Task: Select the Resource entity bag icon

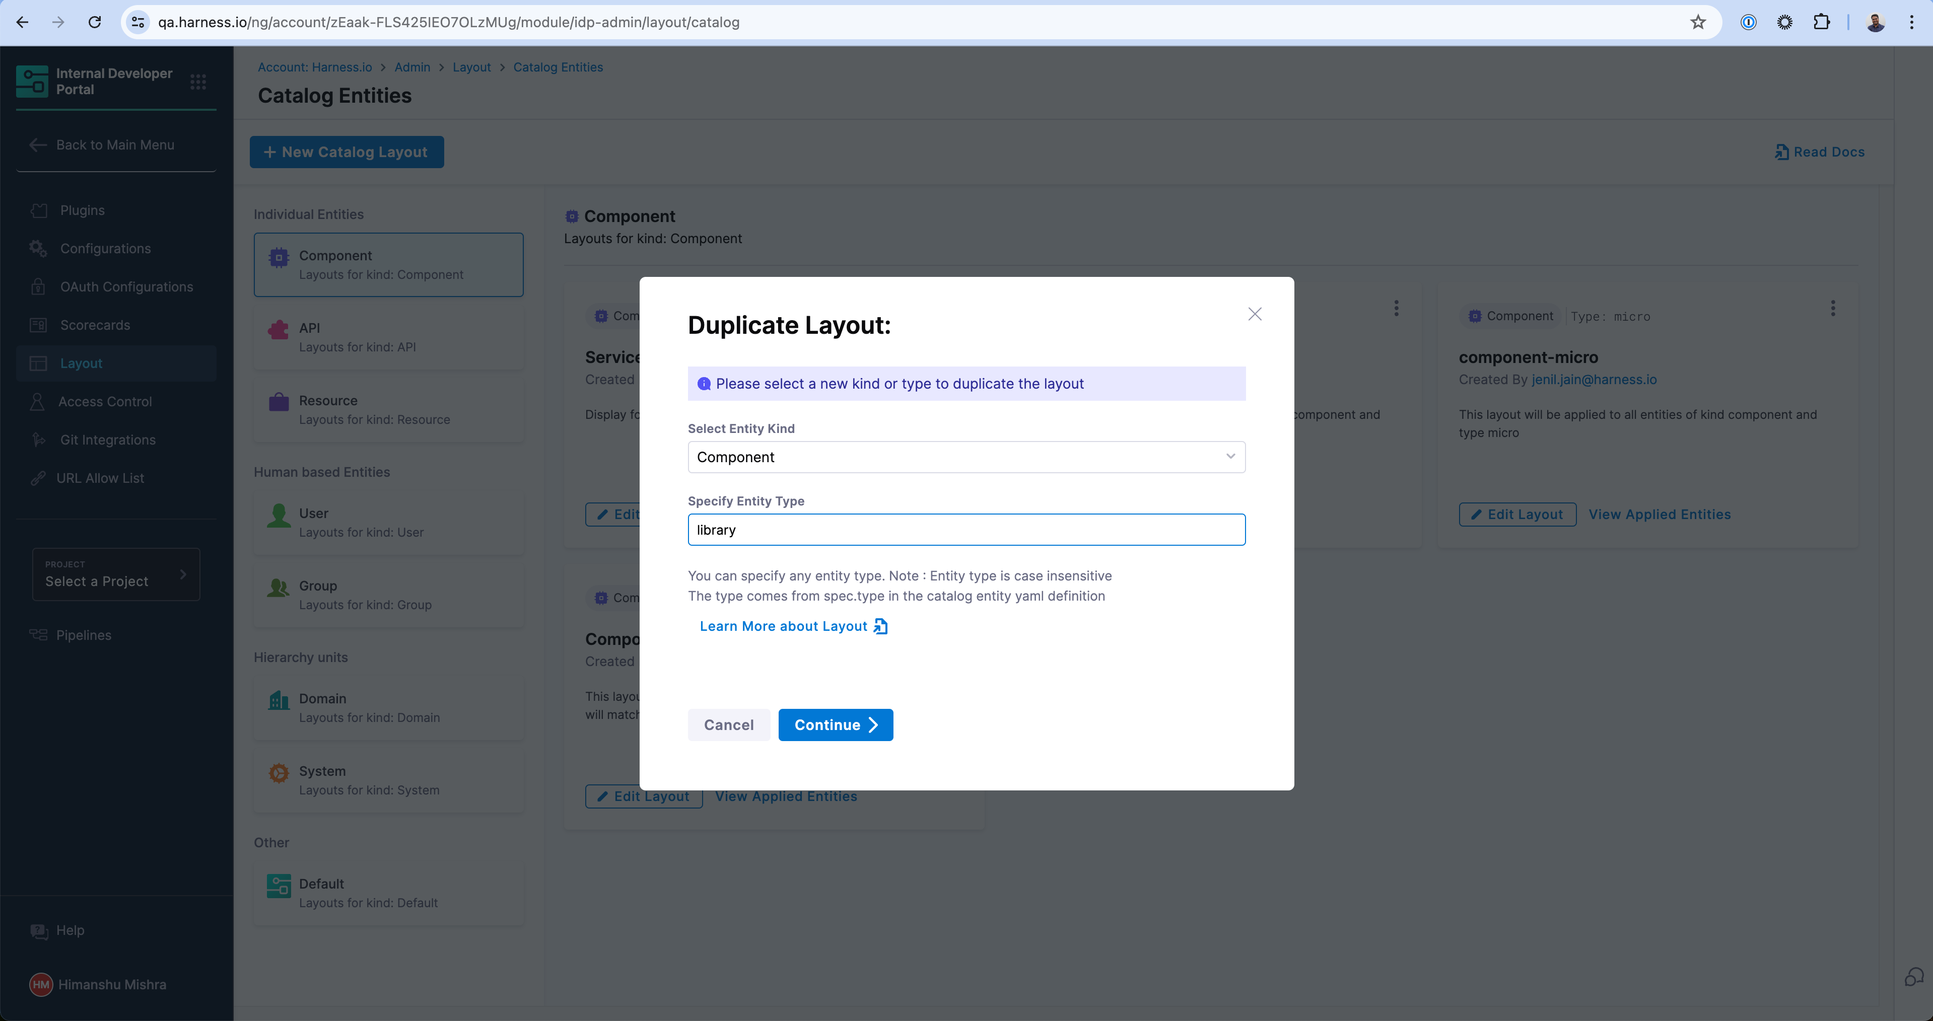Action: (x=279, y=402)
